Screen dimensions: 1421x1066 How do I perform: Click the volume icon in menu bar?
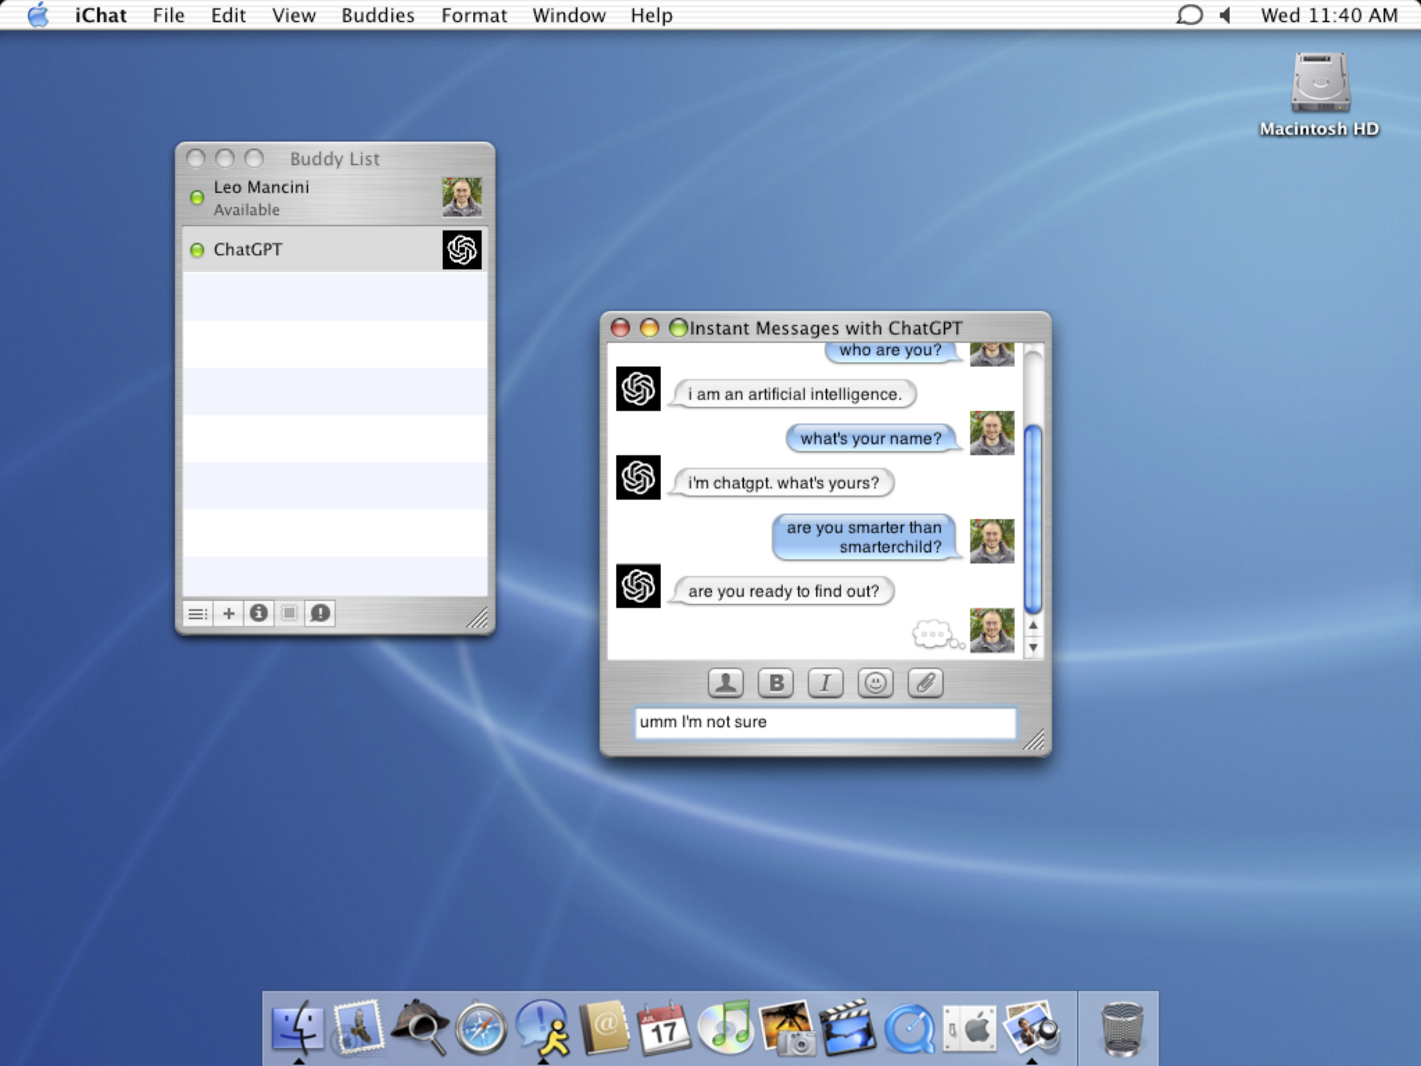1226,15
